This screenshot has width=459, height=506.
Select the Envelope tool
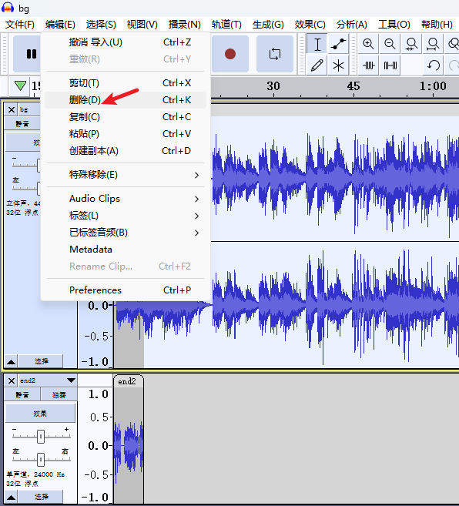[338, 44]
